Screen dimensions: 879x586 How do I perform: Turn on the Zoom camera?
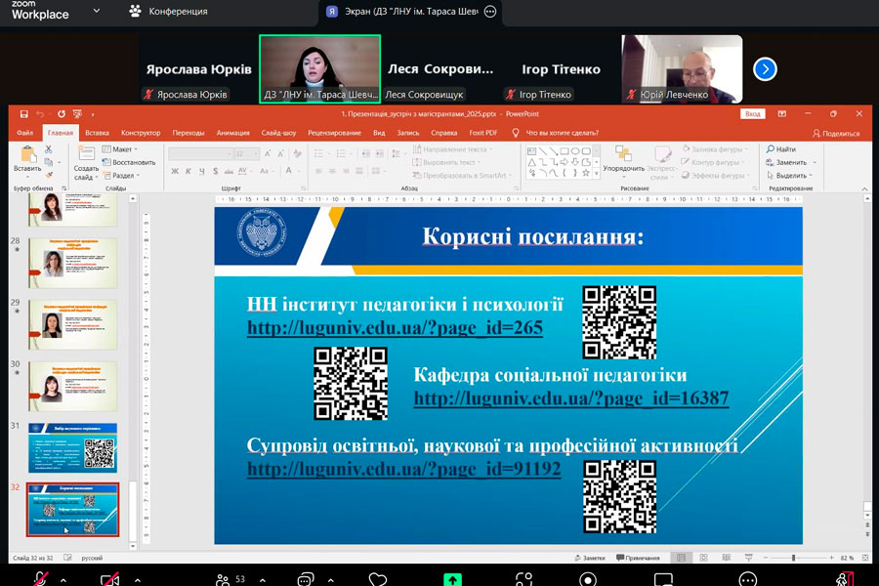pyautogui.click(x=110, y=578)
